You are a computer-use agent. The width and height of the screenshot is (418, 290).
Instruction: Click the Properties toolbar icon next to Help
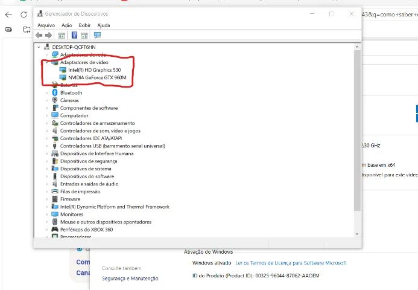tap(84, 35)
